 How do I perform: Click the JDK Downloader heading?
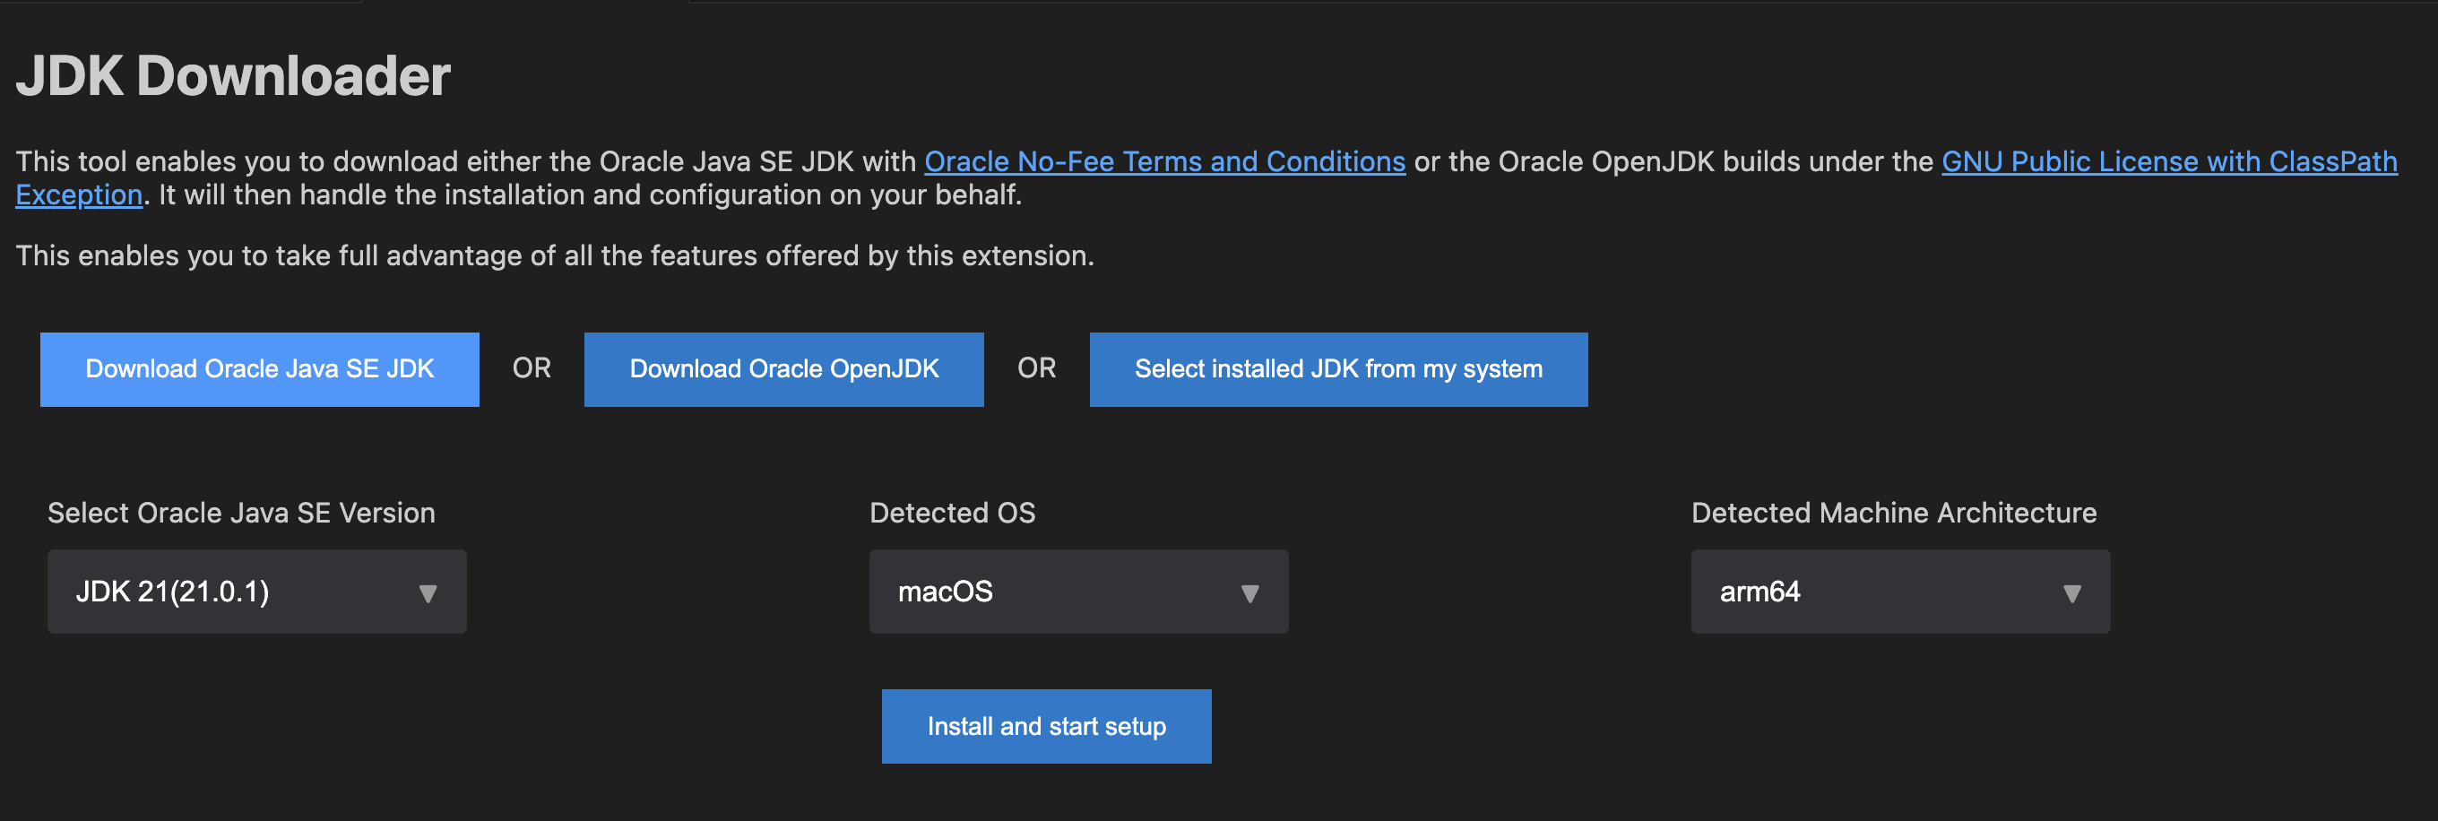coord(233,75)
